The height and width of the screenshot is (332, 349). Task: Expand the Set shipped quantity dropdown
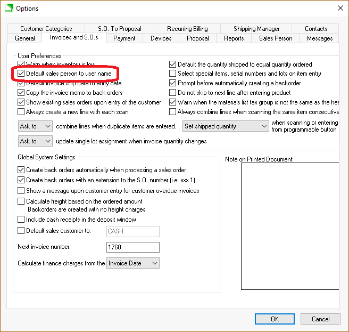pyautogui.click(x=225, y=126)
